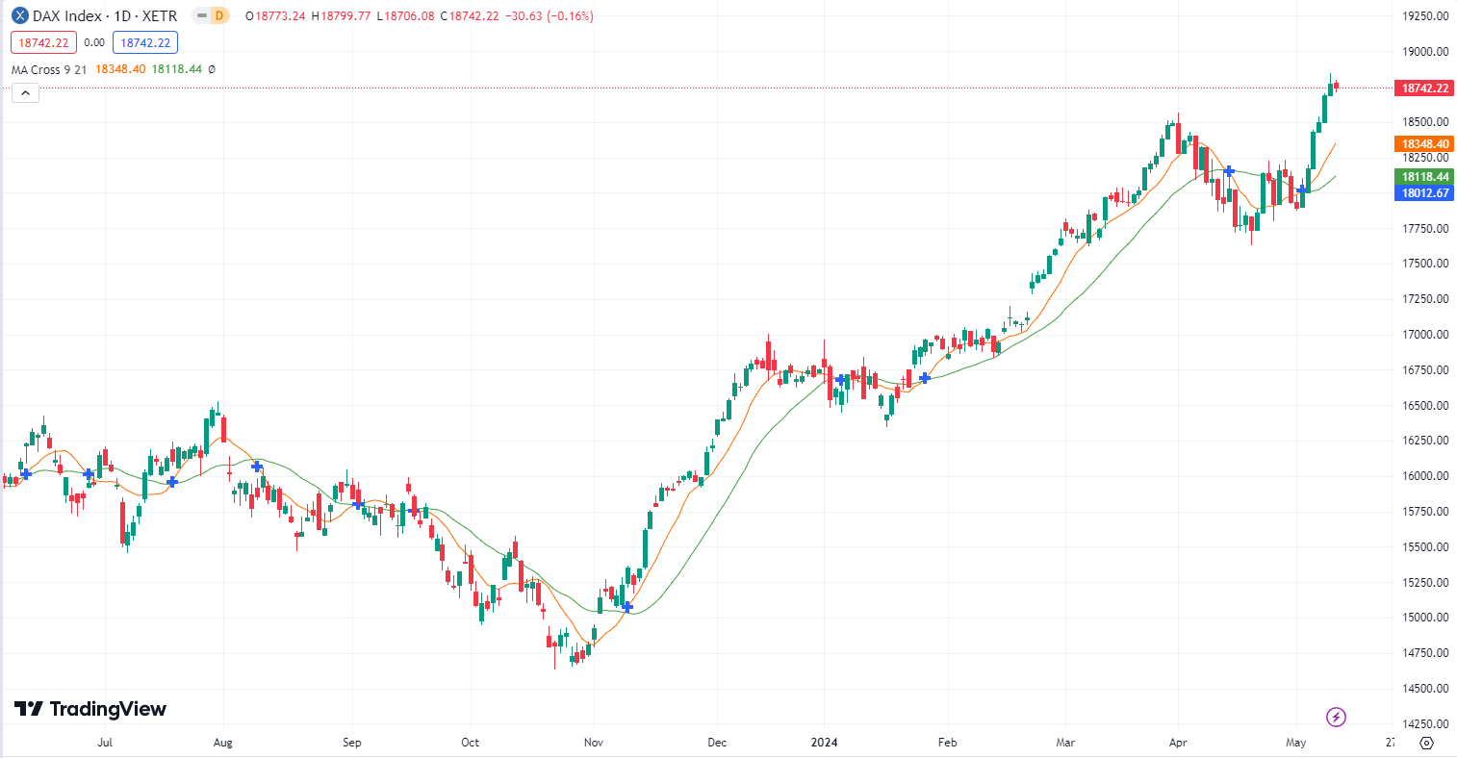Open symbol search via DAX Index · 1D · XETR title
Screen dimensions: 1457x758
tap(105, 16)
